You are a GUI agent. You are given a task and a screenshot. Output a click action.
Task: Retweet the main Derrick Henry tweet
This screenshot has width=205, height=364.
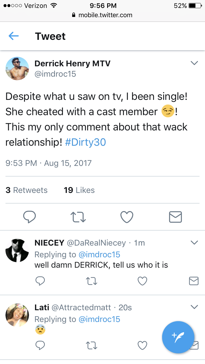[78, 217]
